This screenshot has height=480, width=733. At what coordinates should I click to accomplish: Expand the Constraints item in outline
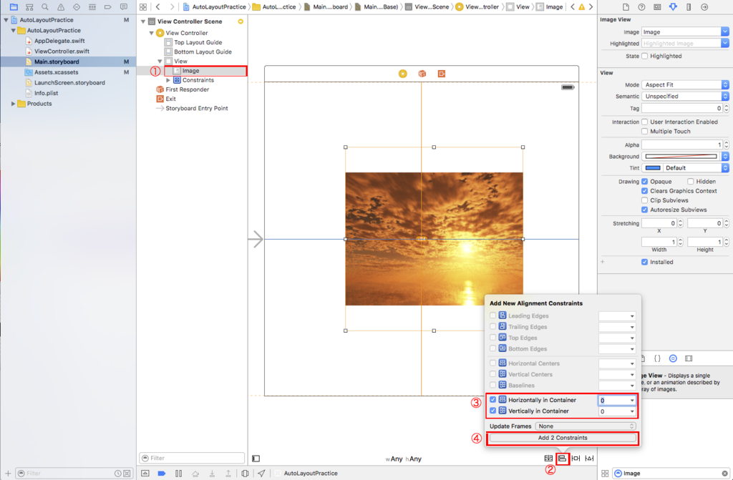pos(168,80)
